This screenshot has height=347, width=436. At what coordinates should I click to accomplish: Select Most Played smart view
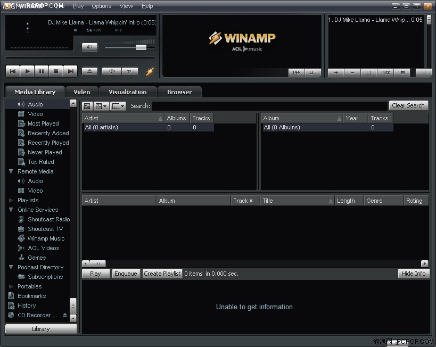pos(43,123)
